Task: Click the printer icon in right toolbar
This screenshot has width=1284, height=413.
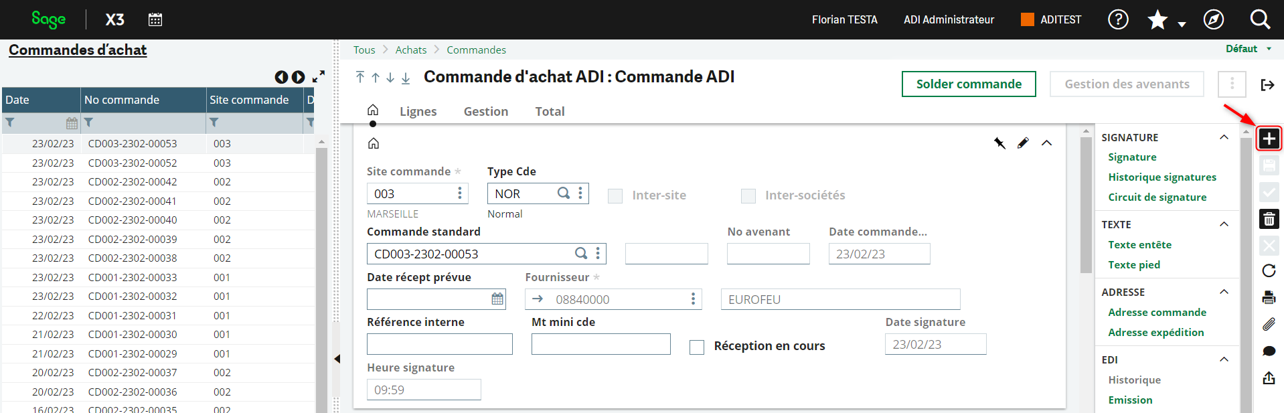Action: 1269,297
